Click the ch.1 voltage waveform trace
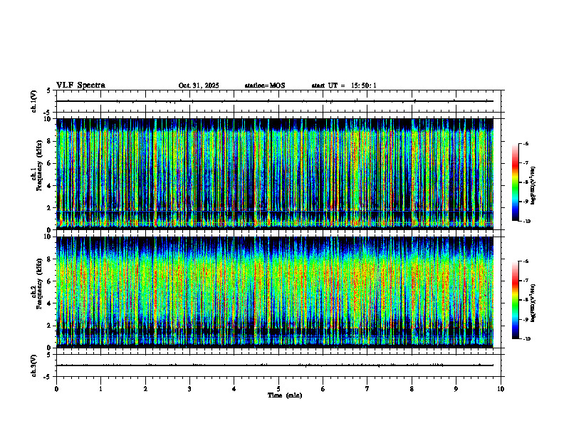 click(275, 101)
